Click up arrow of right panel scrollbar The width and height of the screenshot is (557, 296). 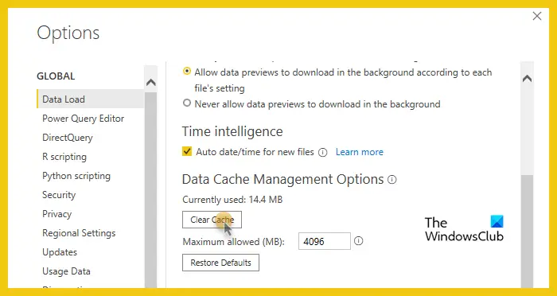coord(527,79)
